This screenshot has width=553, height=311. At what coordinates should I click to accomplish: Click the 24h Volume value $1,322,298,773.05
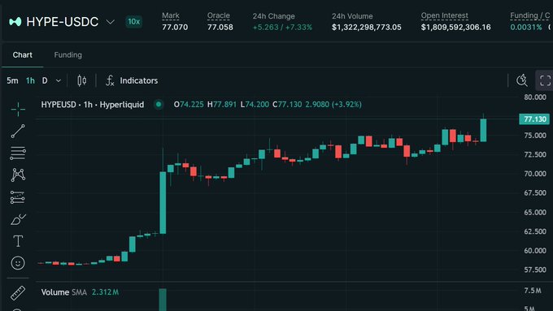pos(367,27)
